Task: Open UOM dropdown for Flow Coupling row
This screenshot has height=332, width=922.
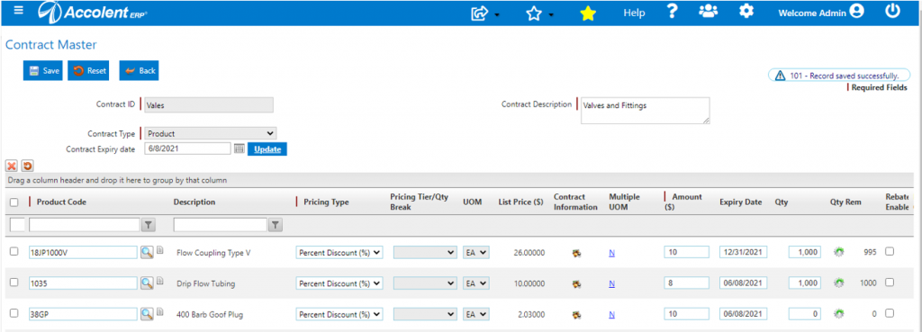Action: pyautogui.click(x=476, y=252)
